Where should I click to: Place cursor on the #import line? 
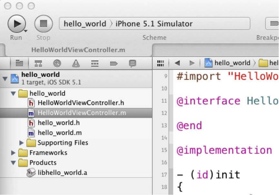pyautogui.click(x=227, y=76)
